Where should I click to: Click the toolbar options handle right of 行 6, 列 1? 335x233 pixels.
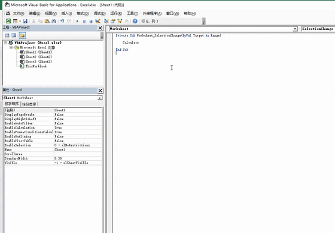203,22
